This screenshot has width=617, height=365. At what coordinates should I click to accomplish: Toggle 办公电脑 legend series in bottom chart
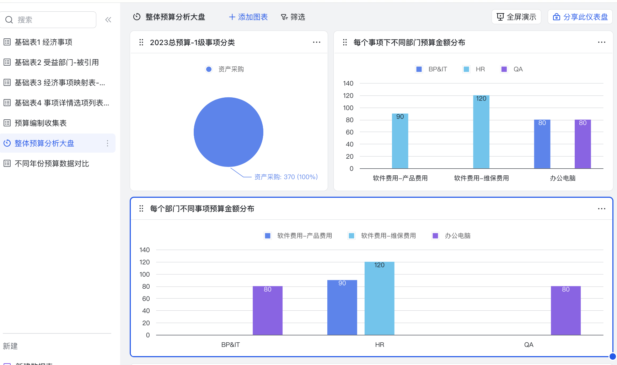451,236
